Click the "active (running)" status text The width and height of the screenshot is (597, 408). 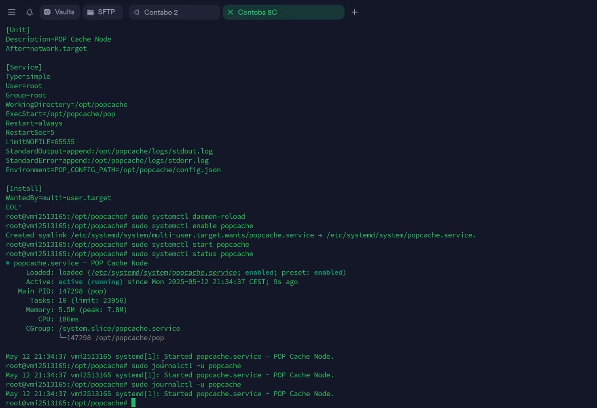(90, 282)
